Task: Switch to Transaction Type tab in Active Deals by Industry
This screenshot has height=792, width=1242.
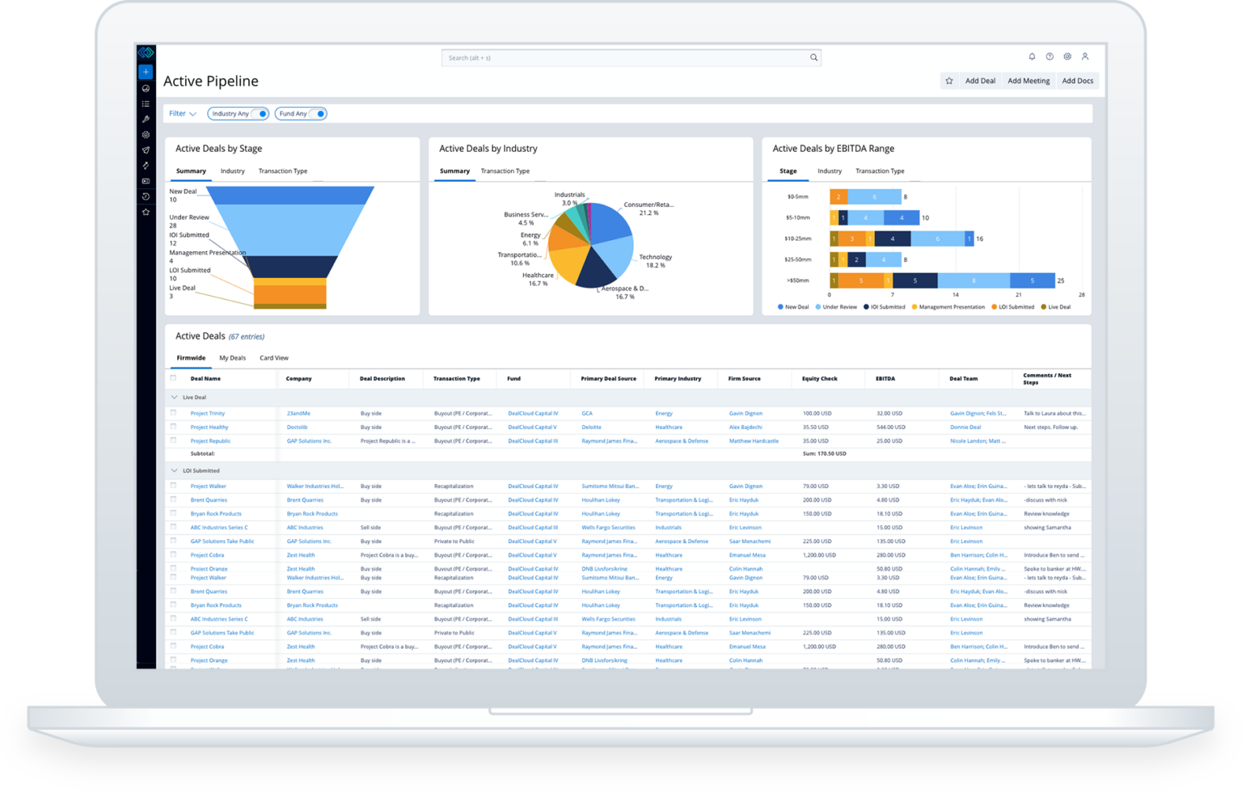Action: point(505,171)
